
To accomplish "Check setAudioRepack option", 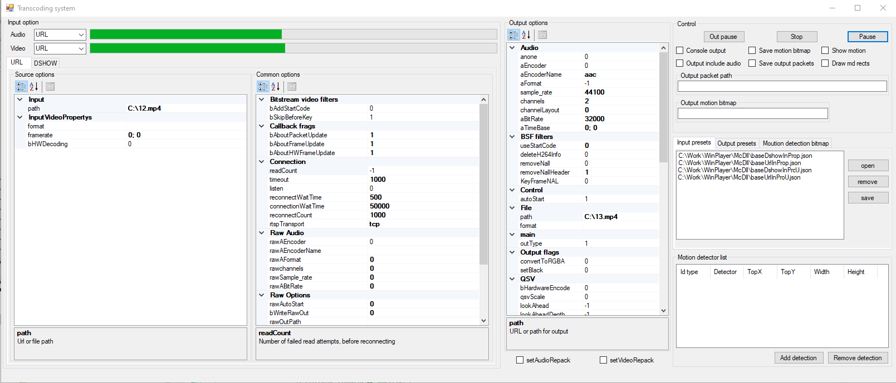I will (520, 360).
